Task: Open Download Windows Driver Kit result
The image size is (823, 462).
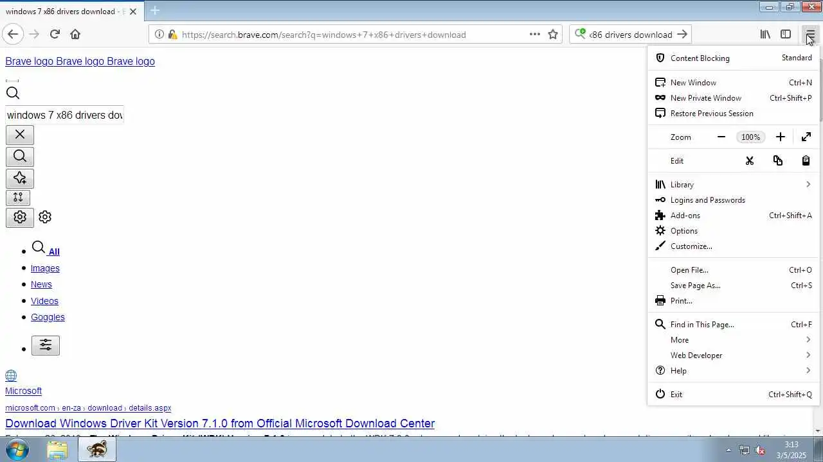Action: [x=220, y=424]
